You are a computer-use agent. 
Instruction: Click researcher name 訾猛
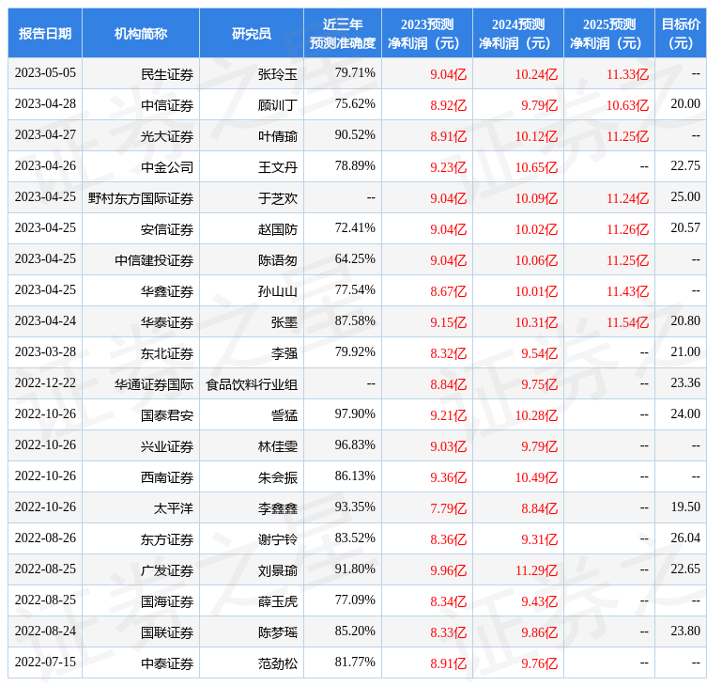tap(284, 415)
